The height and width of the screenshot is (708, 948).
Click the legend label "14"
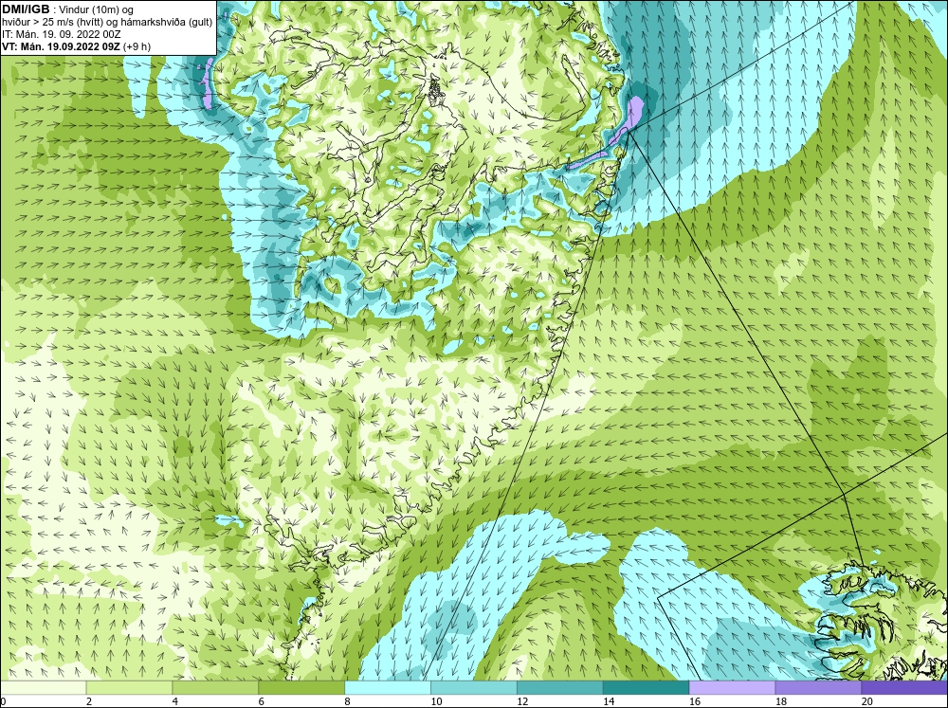click(x=609, y=701)
